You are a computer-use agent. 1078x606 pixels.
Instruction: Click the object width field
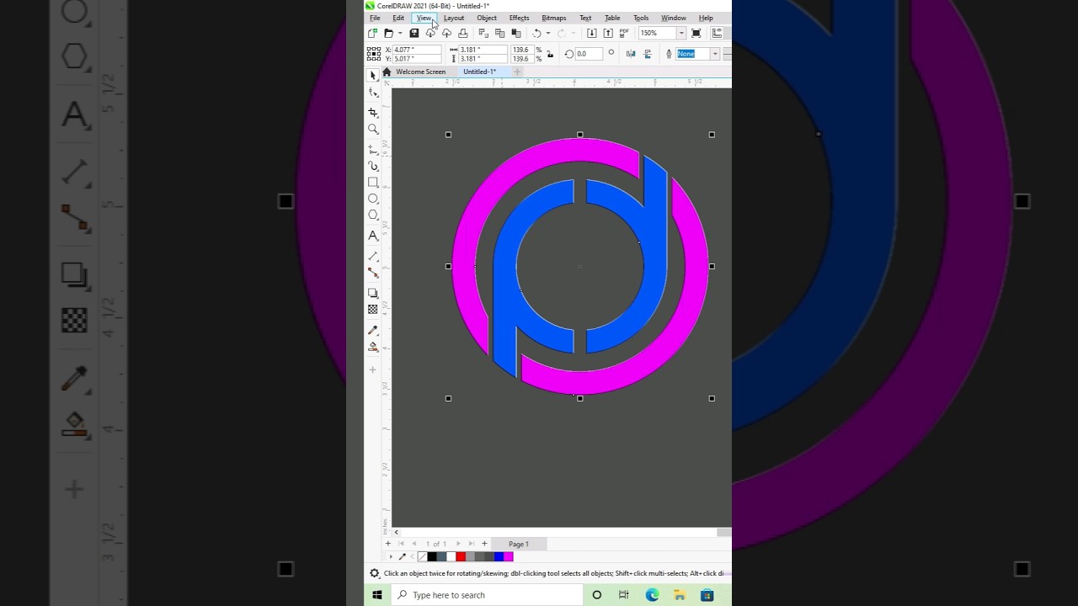pos(483,50)
